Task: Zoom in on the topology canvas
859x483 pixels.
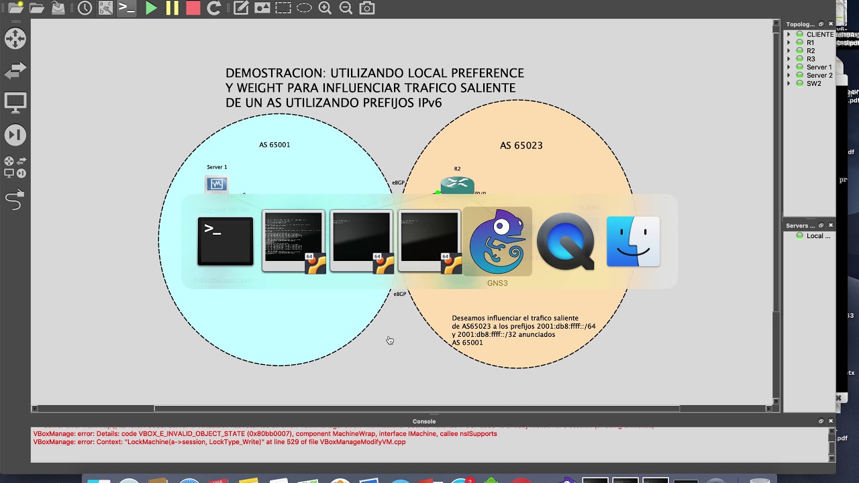Action: (x=325, y=8)
